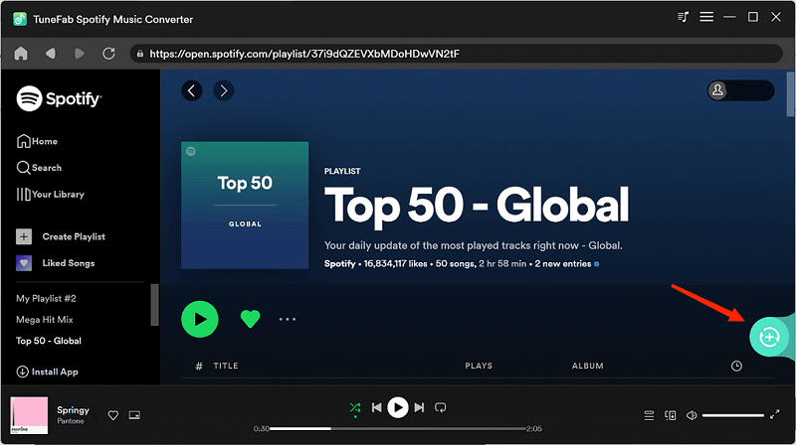This screenshot has width=796, height=445.
Task: Toggle shuffle in the player bar
Action: [x=355, y=407]
